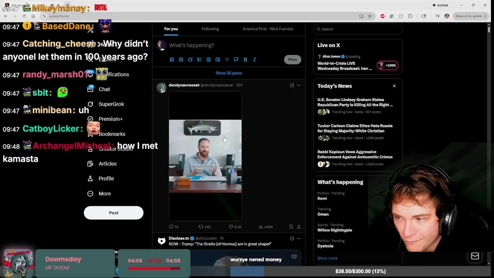Open the Oman trending topic

(x=323, y=214)
